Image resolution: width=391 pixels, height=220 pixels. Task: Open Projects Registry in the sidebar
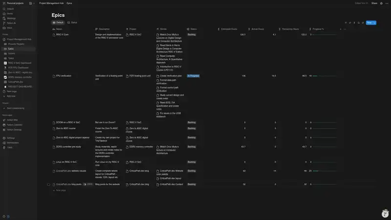[16, 44]
